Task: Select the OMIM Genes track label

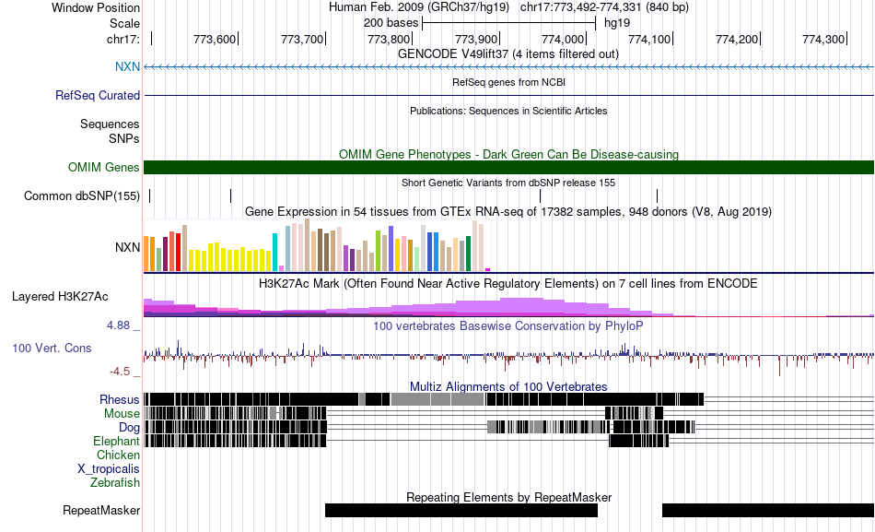Action: point(104,167)
